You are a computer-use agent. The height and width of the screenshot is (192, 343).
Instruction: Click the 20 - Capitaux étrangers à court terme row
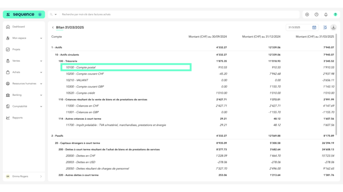193,143
